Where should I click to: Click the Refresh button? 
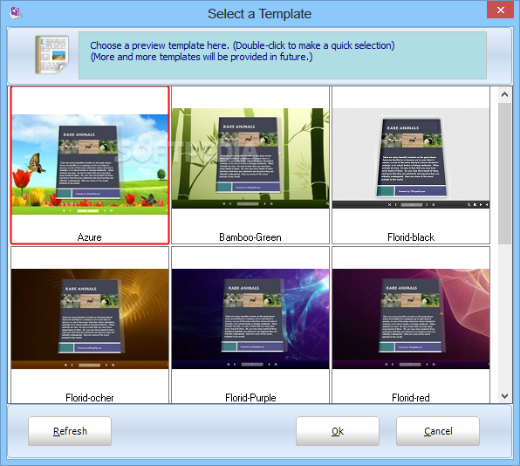(x=70, y=431)
